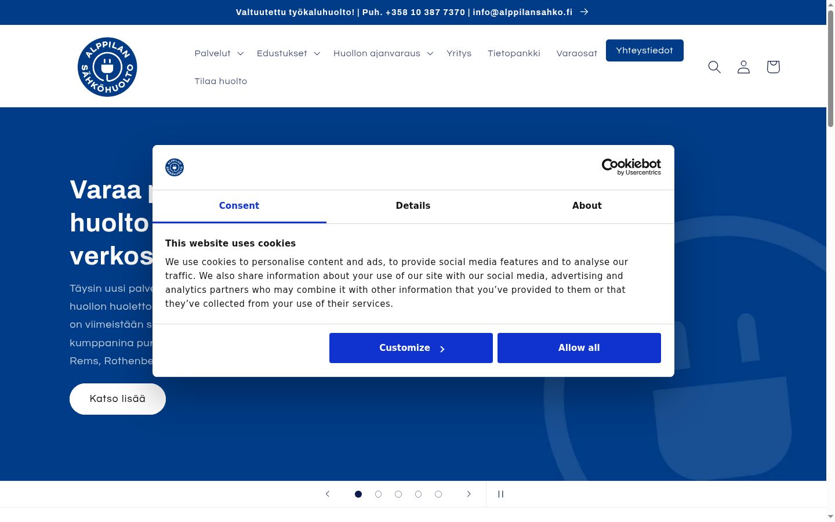Select the first slide dot
The width and height of the screenshot is (835, 522).
pos(358,494)
